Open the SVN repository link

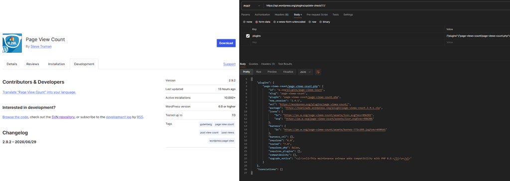click(63, 117)
